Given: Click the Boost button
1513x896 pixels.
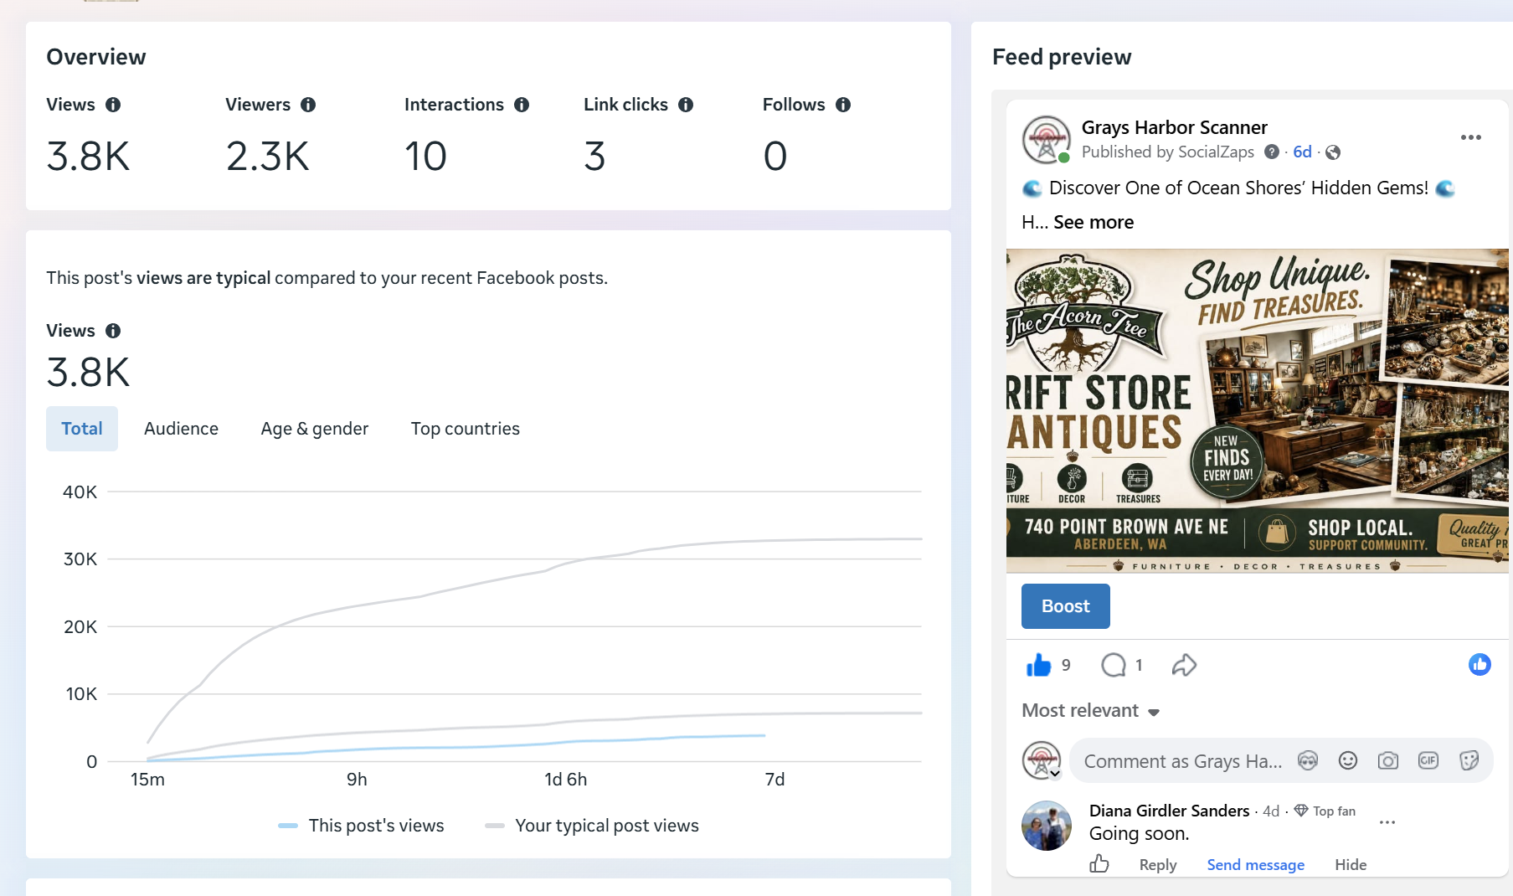Looking at the screenshot, I should pyautogui.click(x=1066, y=606).
